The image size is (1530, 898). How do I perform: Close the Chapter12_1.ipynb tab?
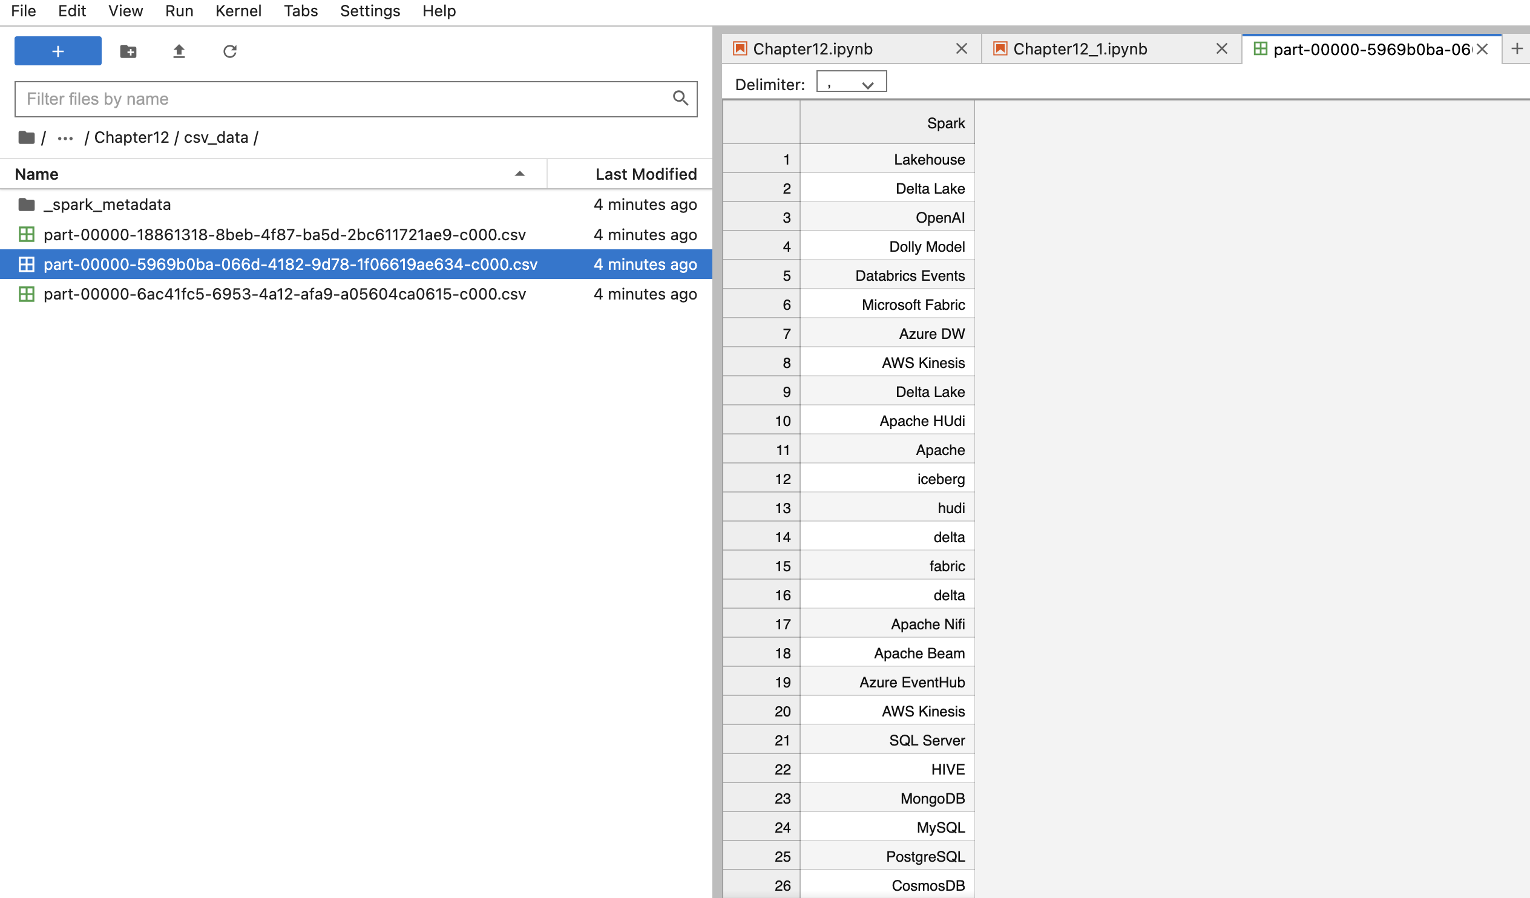click(x=1221, y=48)
